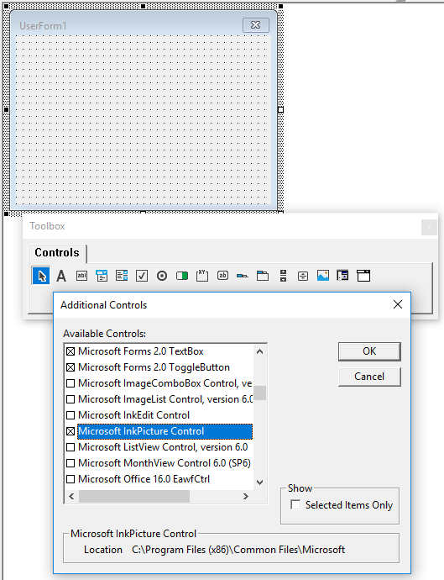The image size is (444, 580).
Task: Check Microsoft ImageList Control box
Action: 71,399
